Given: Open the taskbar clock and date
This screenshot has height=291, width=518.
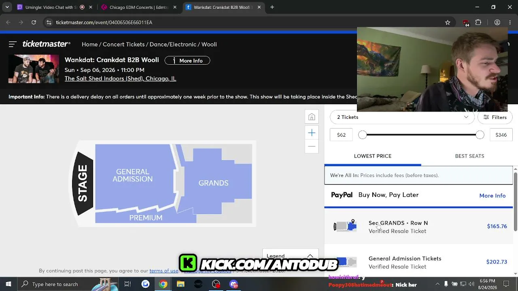Looking at the screenshot, I should pos(487,284).
